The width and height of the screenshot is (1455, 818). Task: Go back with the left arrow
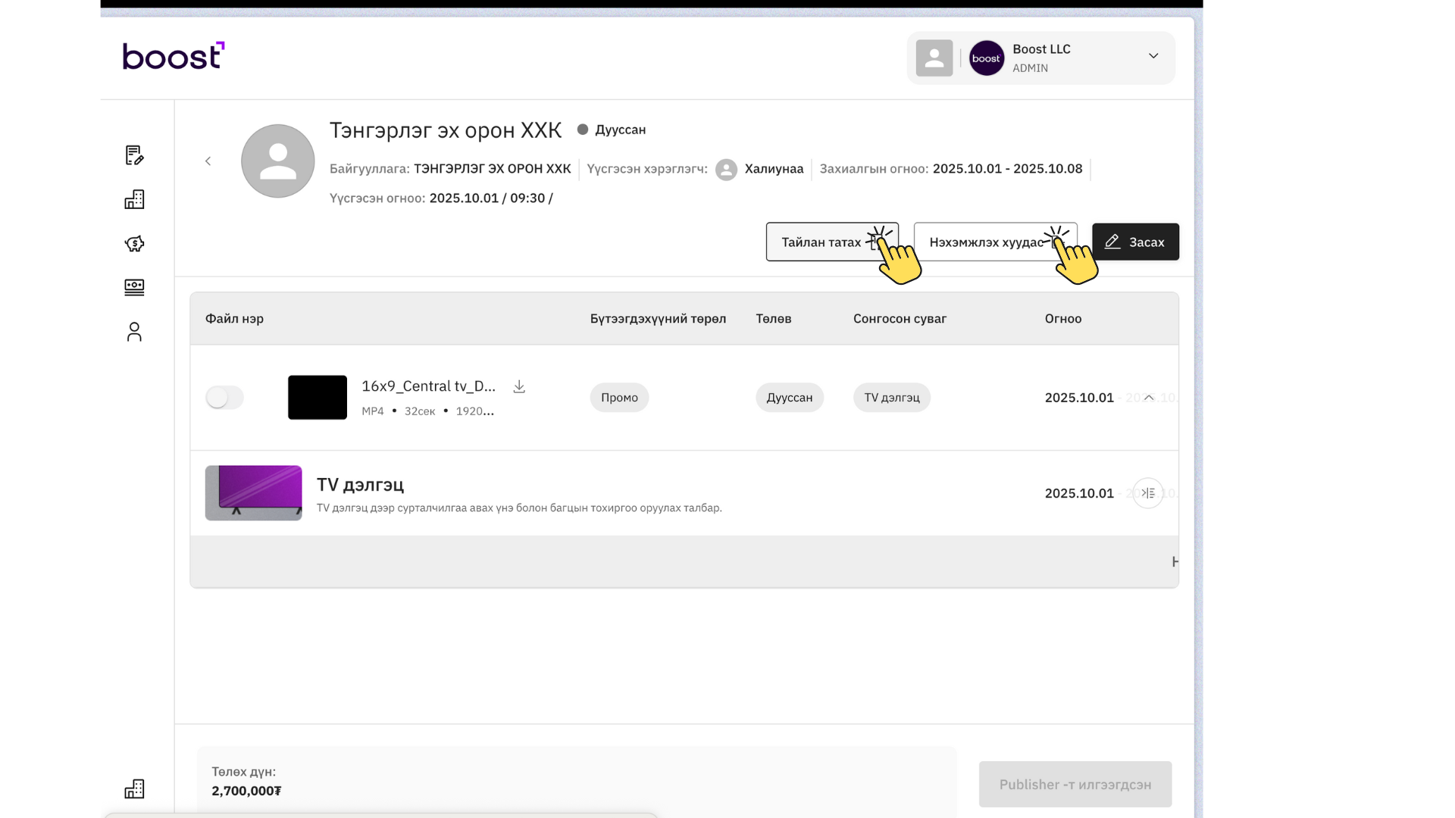click(208, 161)
